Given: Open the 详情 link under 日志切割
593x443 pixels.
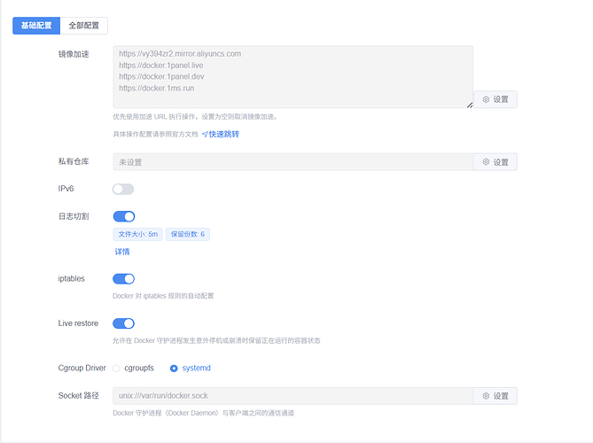Looking at the screenshot, I should point(122,252).
